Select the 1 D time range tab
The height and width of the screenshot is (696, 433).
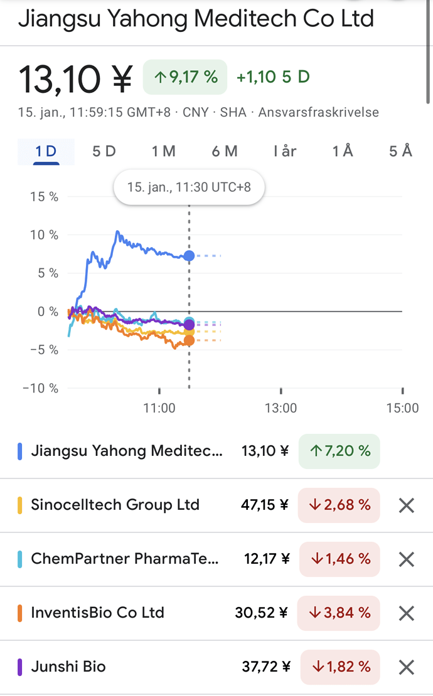[x=46, y=151]
